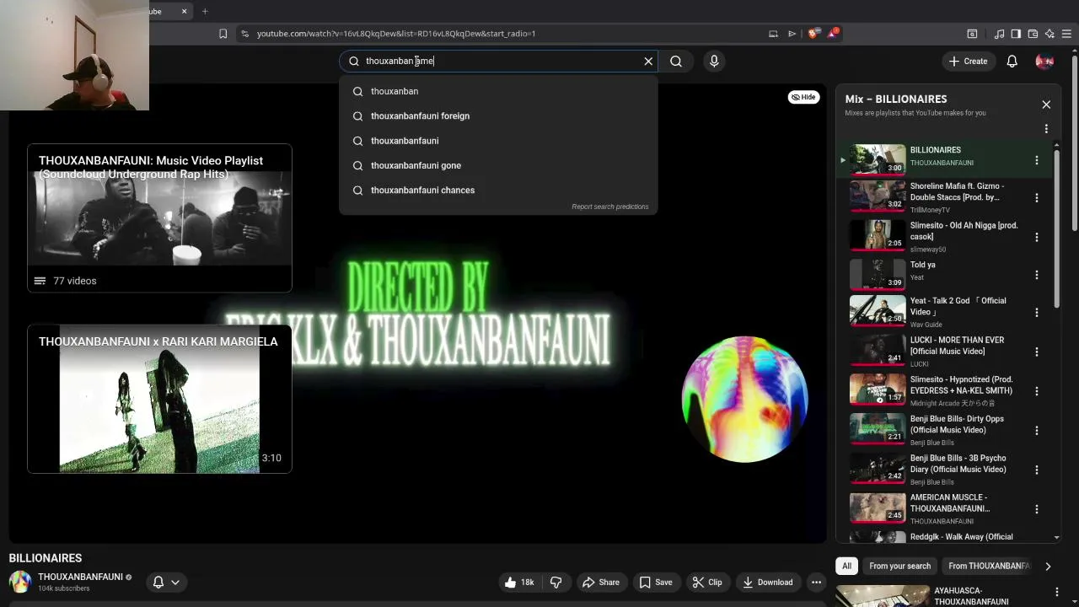The image size is (1079, 607).
Task: Dislike the BILLIONAIRES video
Action: click(x=556, y=582)
